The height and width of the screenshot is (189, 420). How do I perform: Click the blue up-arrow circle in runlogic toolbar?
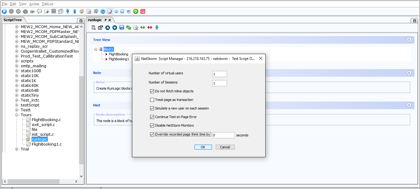click(x=108, y=28)
